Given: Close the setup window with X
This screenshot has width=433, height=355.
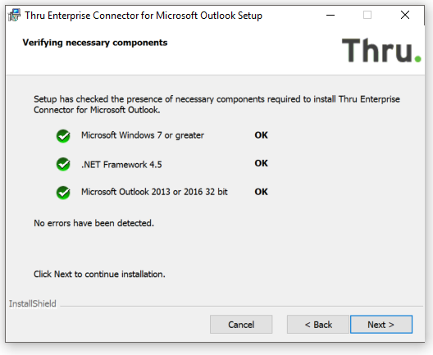Looking at the screenshot, I should pos(405,15).
